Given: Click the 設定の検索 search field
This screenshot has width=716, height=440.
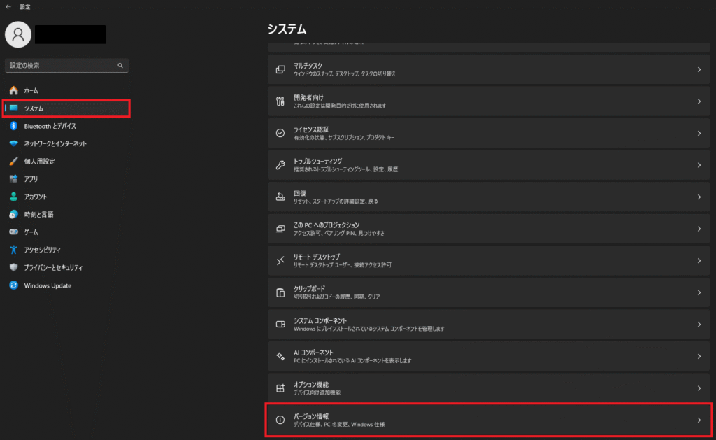Looking at the screenshot, I should [x=66, y=65].
